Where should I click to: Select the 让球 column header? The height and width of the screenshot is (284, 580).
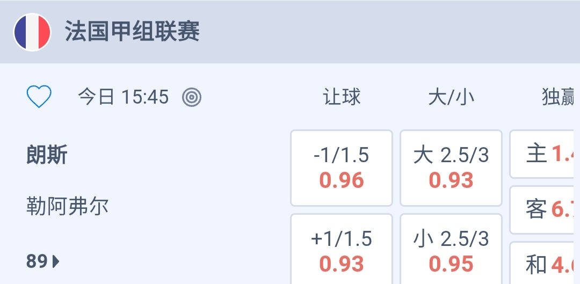[342, 97]
